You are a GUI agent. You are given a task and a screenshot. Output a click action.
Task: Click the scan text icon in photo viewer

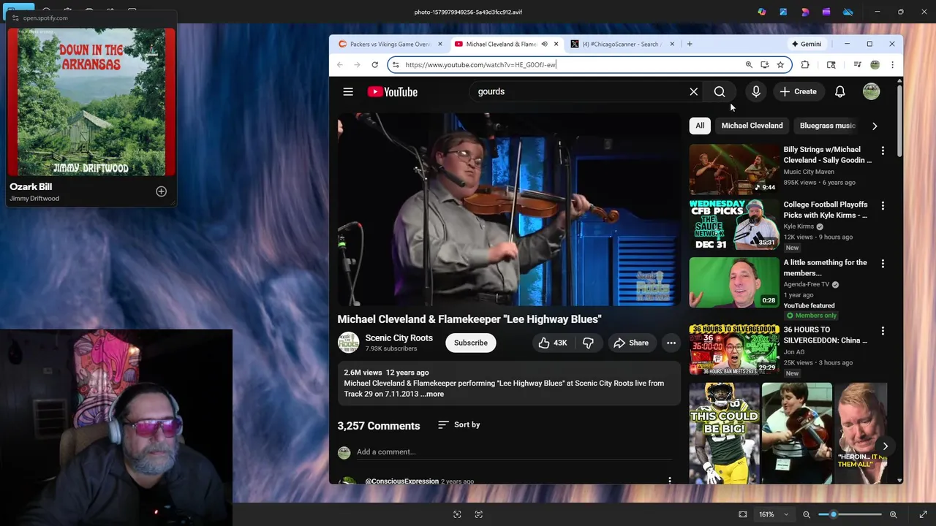click(478, 514)
